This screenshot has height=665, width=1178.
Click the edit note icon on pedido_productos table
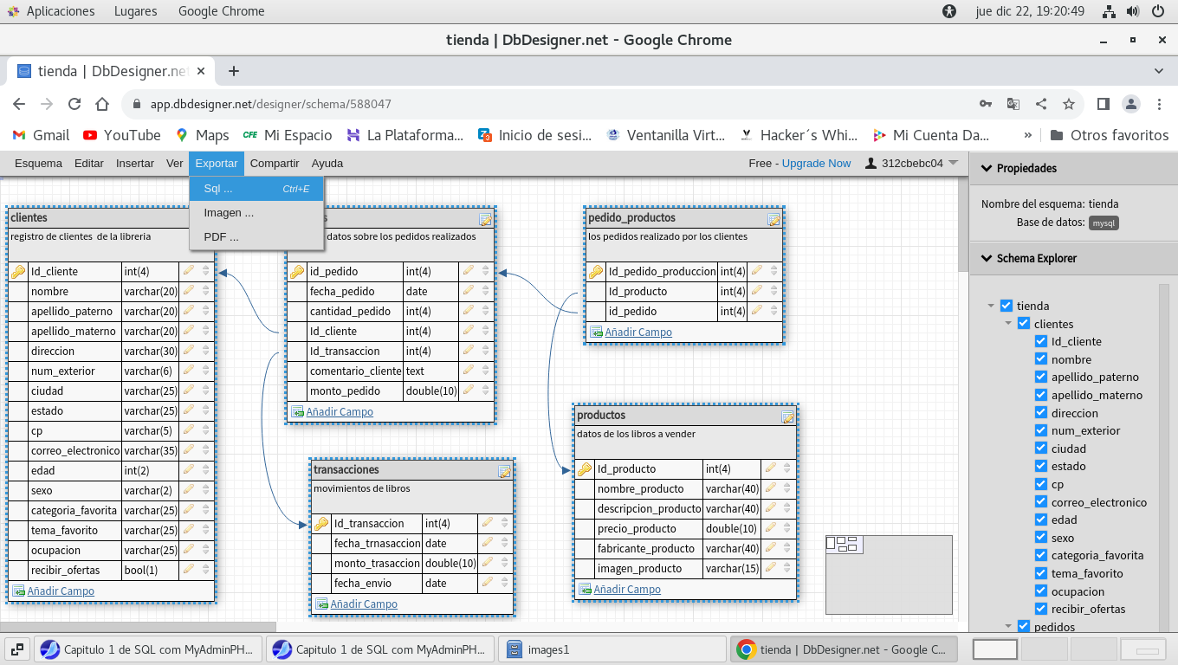coord(773,219)
